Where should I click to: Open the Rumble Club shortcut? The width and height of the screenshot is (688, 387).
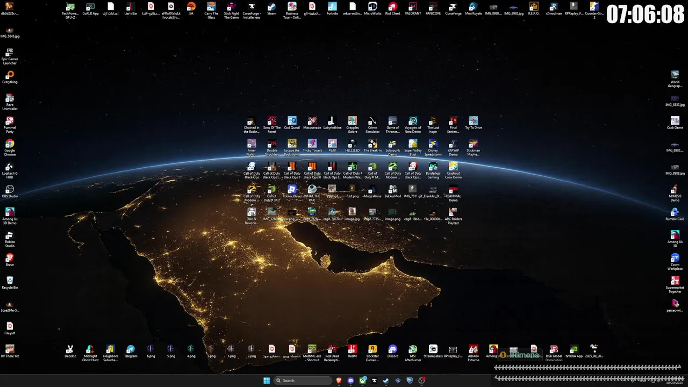(675, 214)
